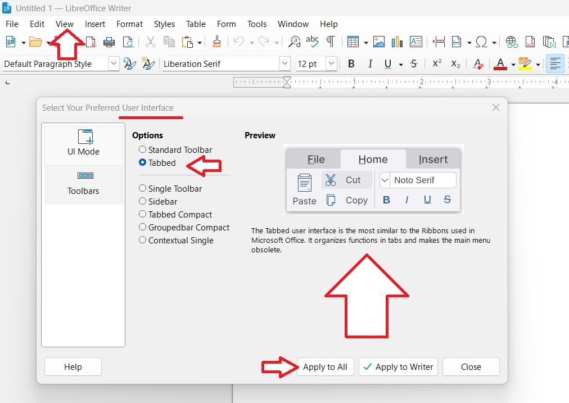Choose the Single Toolbar option
Viewport: 569px width, 403px height.
(170, 189)
